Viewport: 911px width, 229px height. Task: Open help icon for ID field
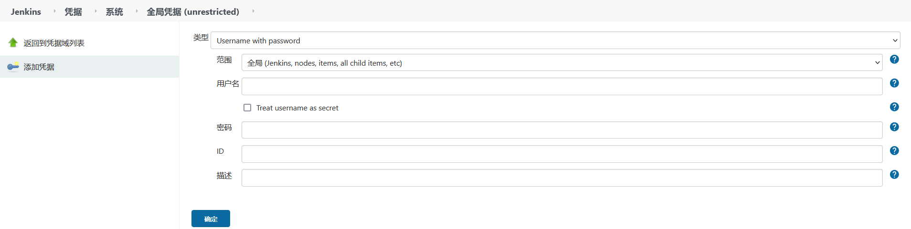(894, 151)
